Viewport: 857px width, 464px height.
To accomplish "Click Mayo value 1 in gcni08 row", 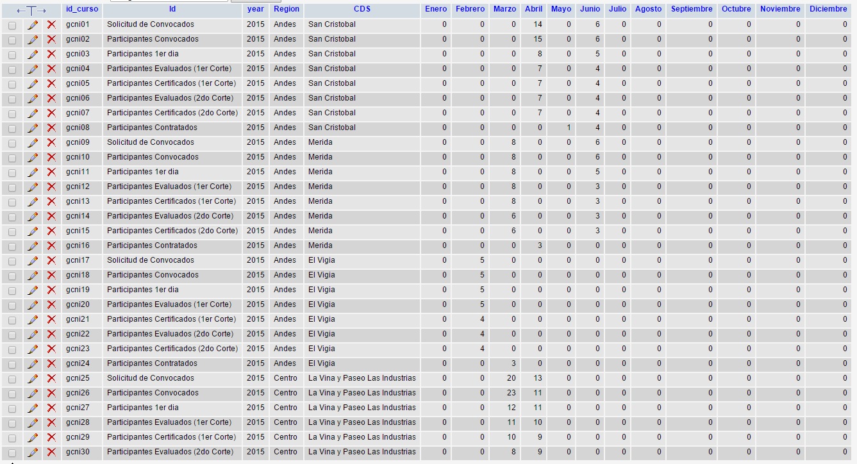I will point(569,128).
